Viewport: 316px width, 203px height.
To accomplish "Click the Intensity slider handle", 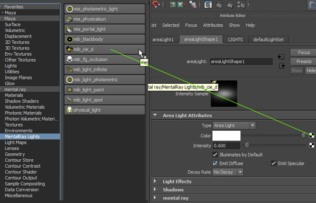I will click(x=247, y=145).
